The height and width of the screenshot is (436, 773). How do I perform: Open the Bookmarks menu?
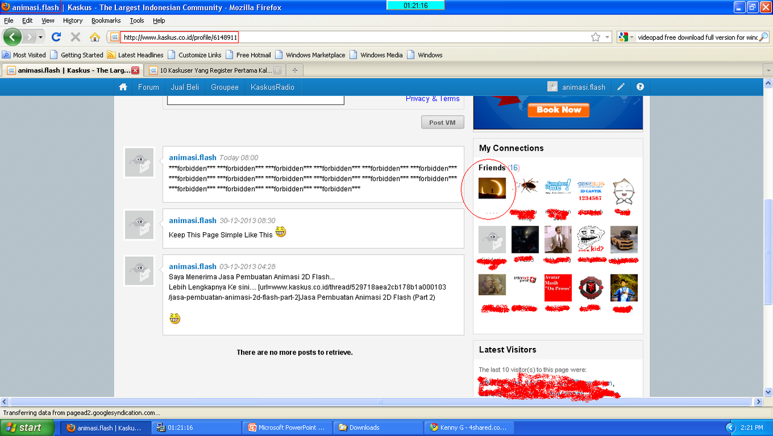click(106, 21)
